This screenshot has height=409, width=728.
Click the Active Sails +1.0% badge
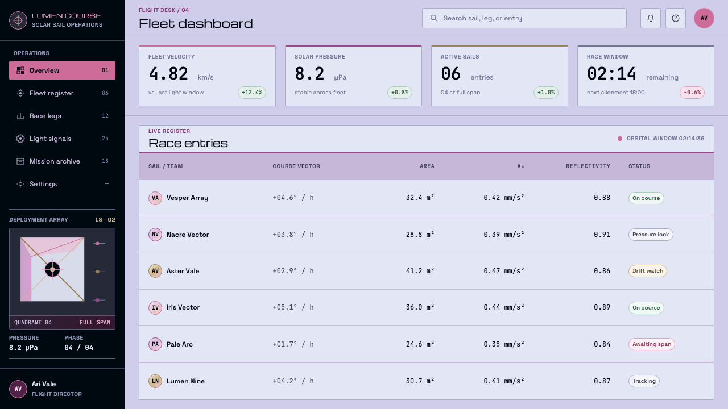point(546,93)
